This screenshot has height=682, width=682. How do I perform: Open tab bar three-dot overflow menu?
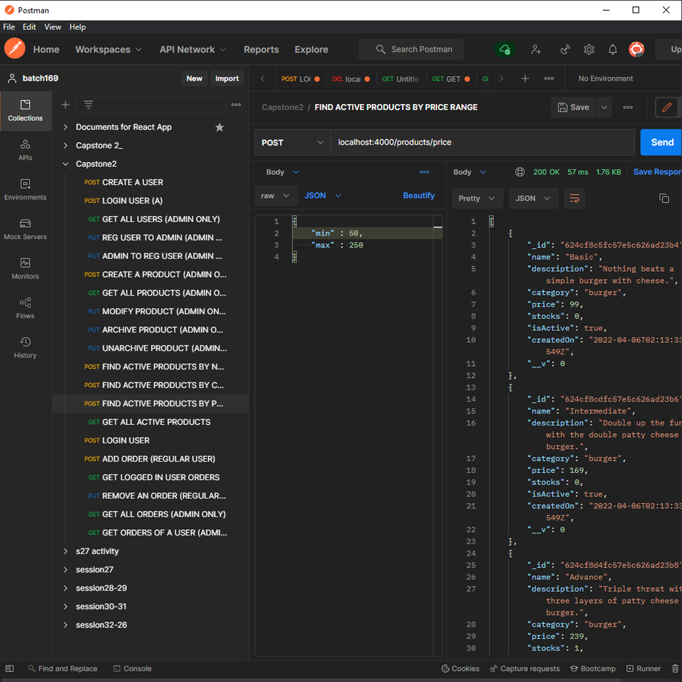[549, 78]
